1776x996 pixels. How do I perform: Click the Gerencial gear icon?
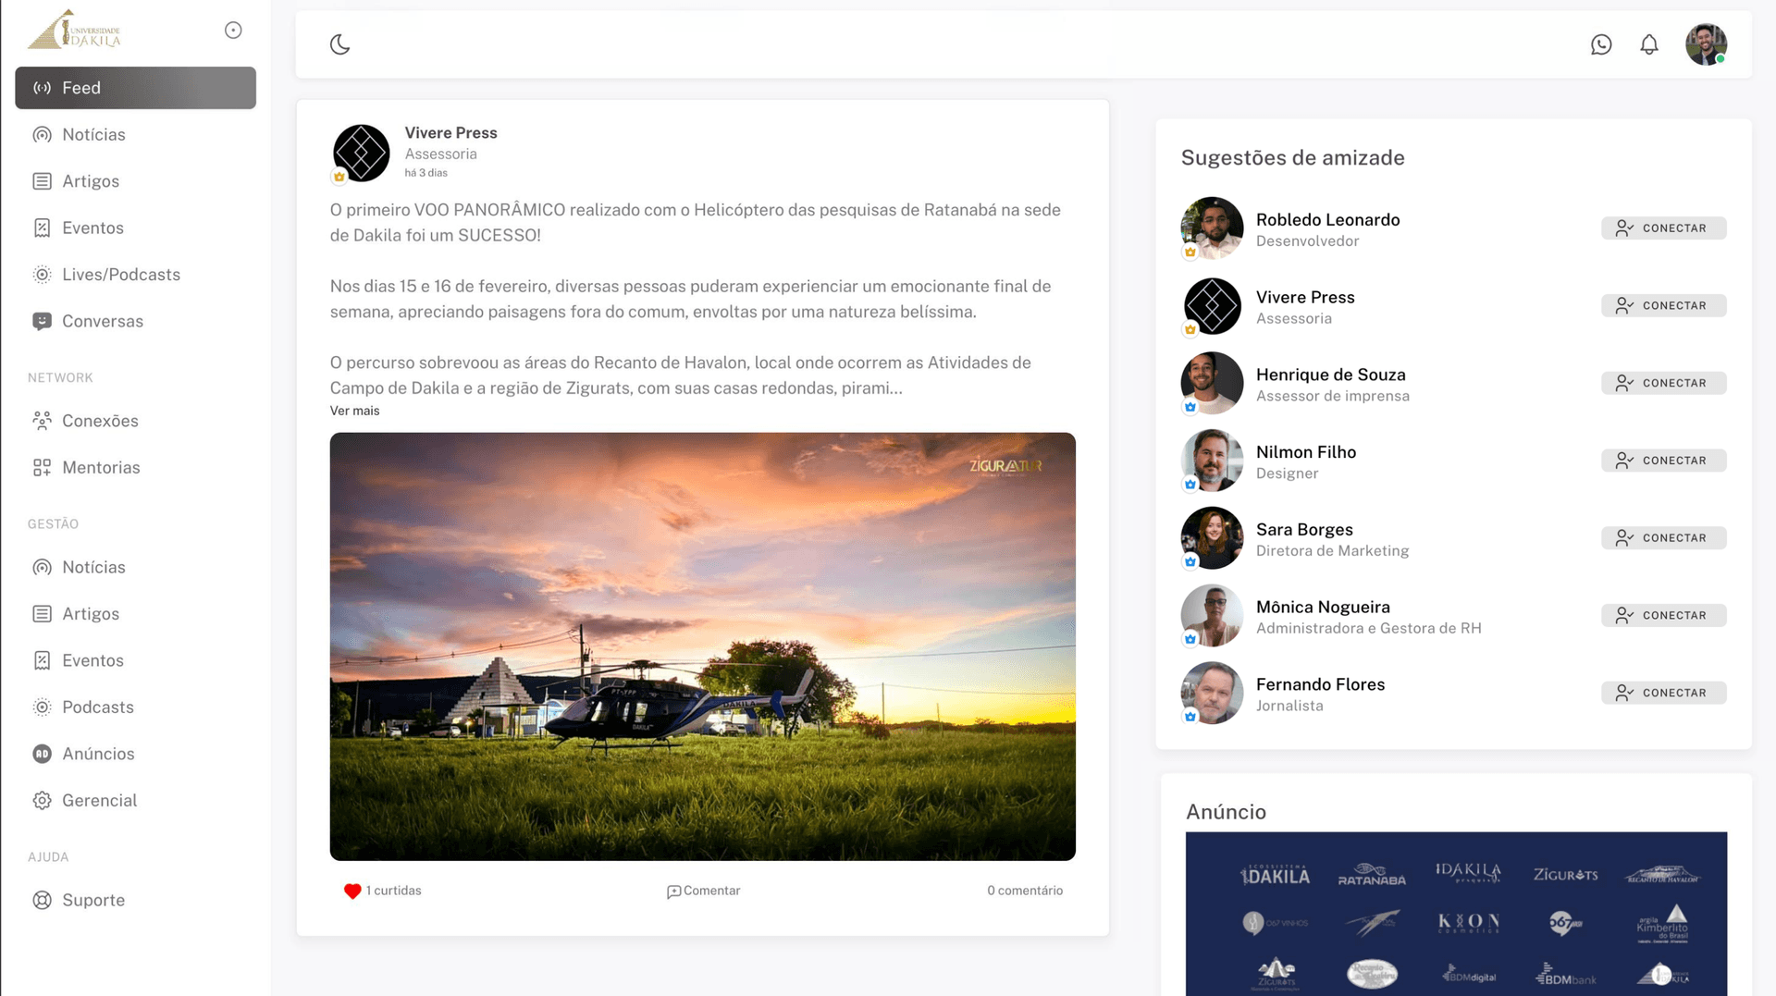click(x=42, y=801)
